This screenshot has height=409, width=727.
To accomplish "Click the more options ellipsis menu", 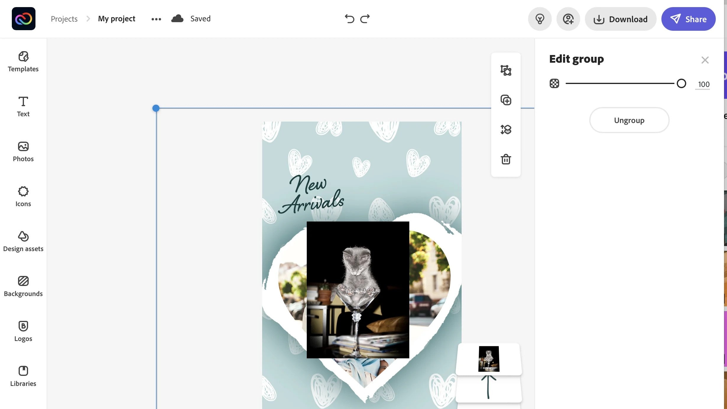I will pyautogui.click(x=156, y=19).
